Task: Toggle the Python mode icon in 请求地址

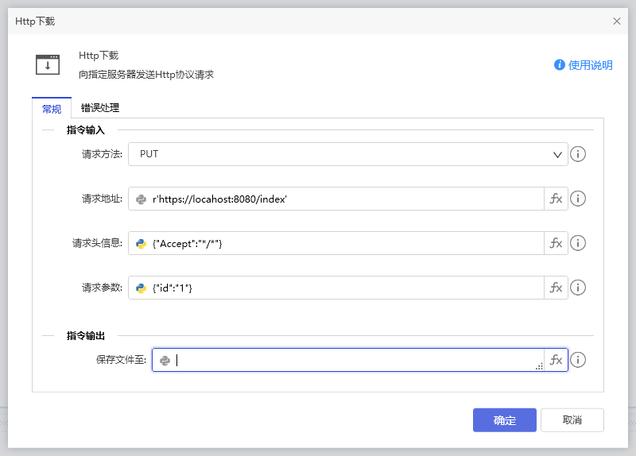Action: (x=142, y=199)
